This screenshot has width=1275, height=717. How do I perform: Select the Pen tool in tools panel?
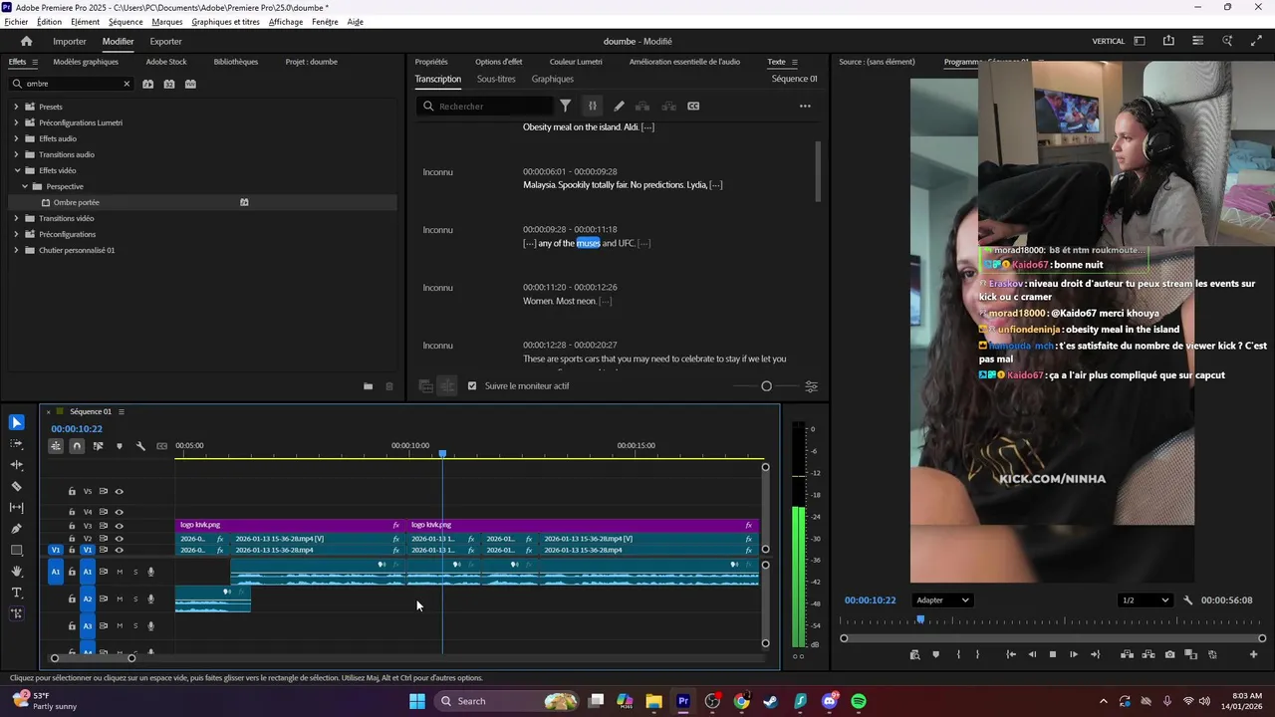[16, 529]
